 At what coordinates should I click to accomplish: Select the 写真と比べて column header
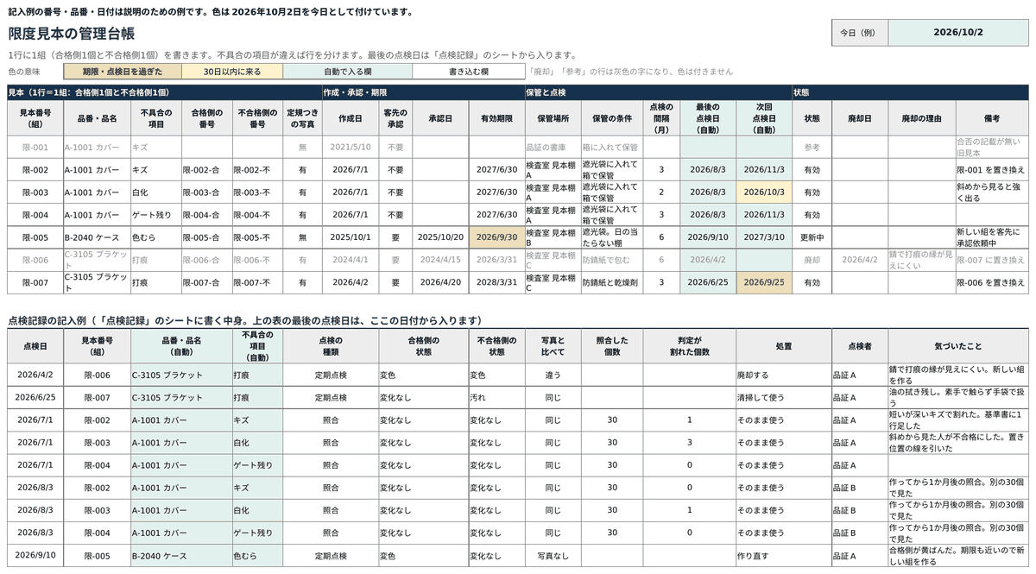(553, 346)
